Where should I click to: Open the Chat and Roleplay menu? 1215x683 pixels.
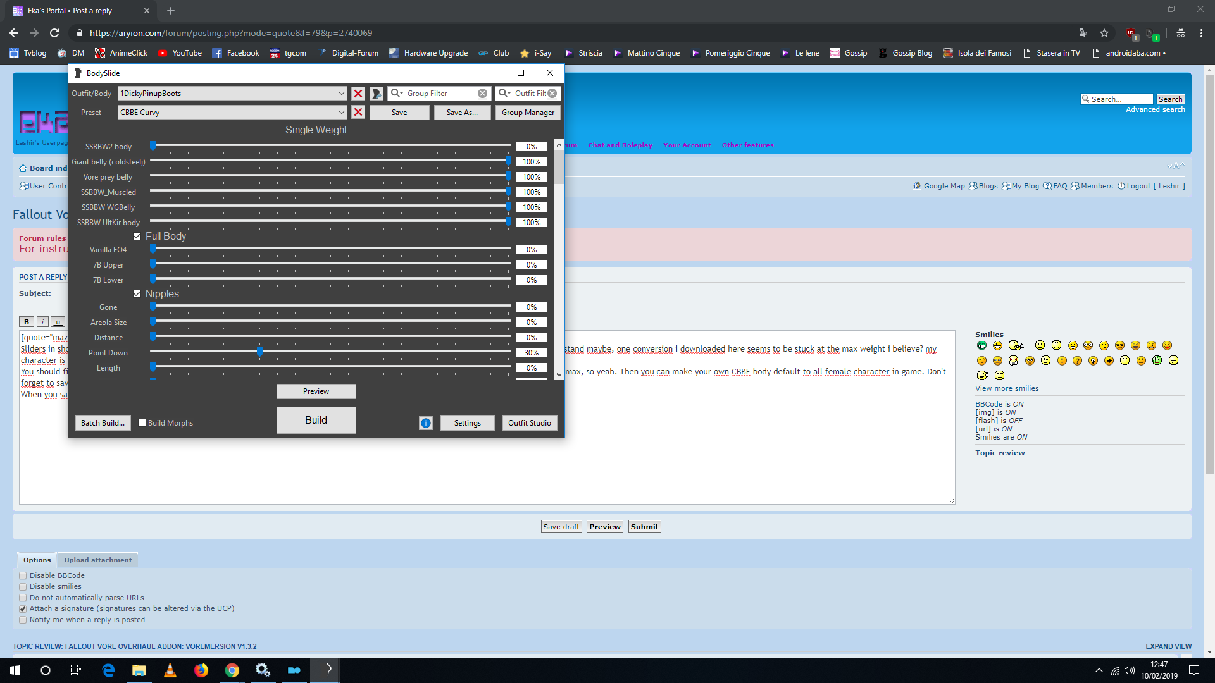(x=620, y=145)
